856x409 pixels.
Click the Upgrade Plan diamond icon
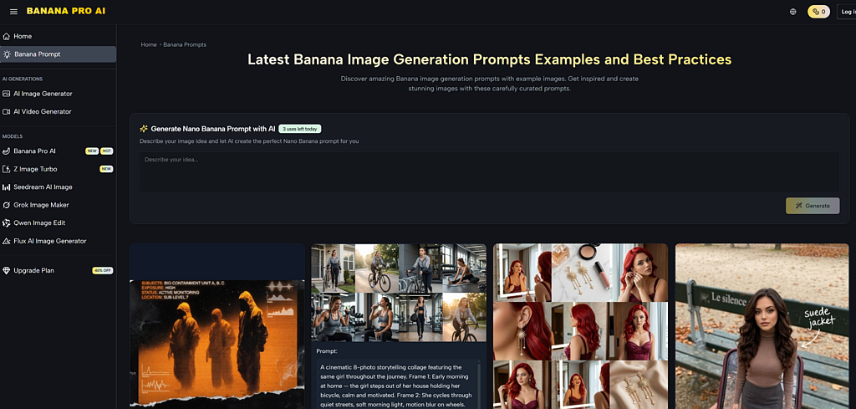(7, 271)
